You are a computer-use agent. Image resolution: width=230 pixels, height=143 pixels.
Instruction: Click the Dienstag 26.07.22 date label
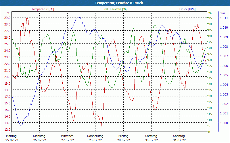coord(39,138)
